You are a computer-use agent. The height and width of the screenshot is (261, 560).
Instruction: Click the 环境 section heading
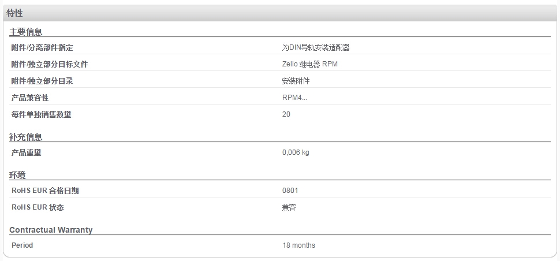coord(17,176)
